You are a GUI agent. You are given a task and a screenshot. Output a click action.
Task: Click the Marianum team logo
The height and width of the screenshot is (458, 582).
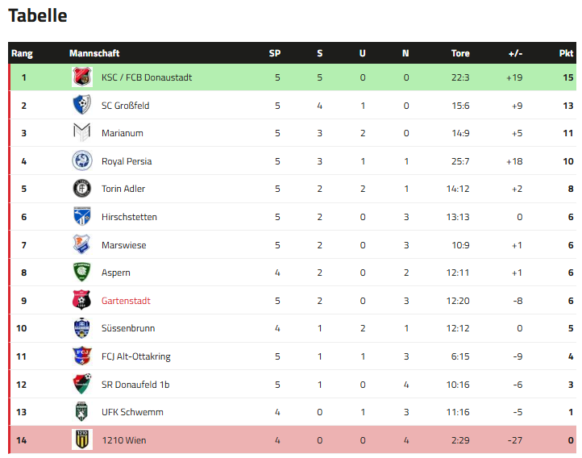click(x=82, y=133)
